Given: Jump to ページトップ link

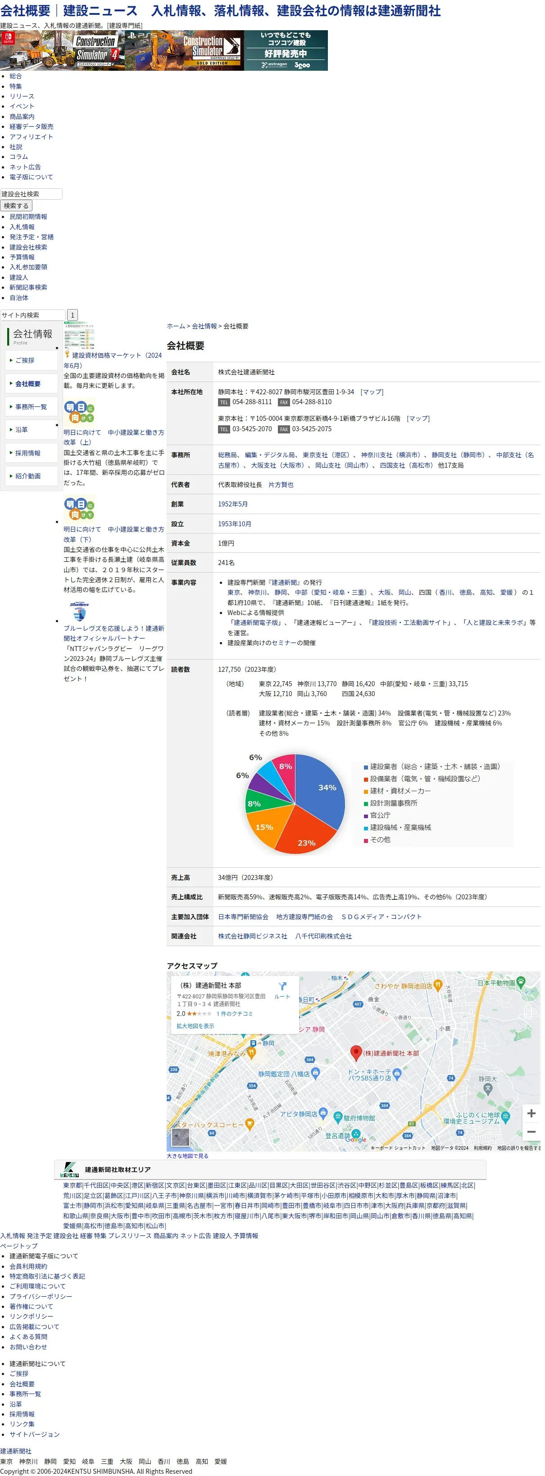Looking at the screenshot, I should click(x=19, y=1246).
